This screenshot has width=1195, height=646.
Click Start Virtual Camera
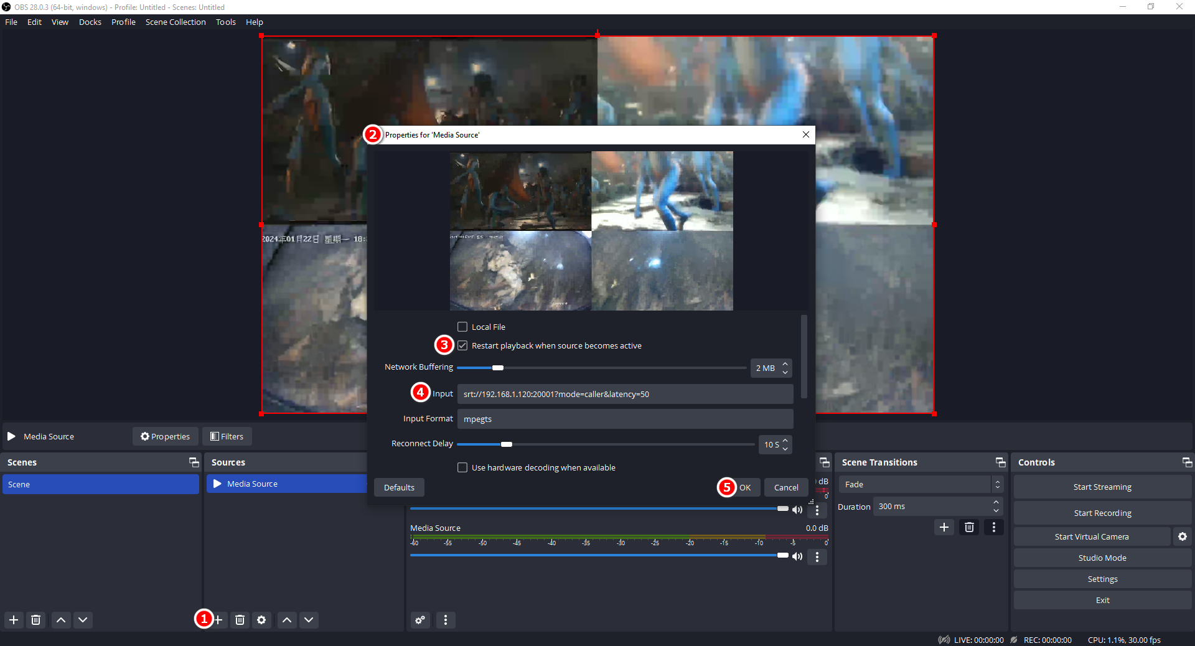pos(1092,536)
